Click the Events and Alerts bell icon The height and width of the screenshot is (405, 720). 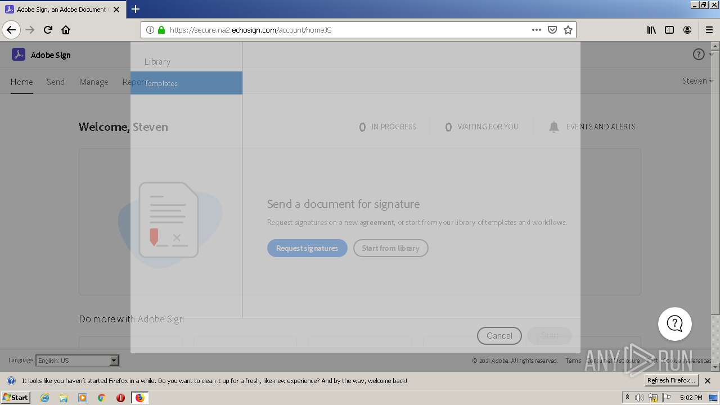[x=554, y=127]
